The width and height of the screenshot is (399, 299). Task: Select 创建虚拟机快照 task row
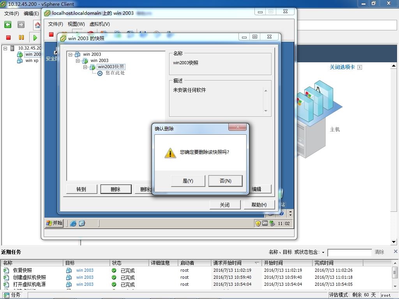(x=196, y=277)
